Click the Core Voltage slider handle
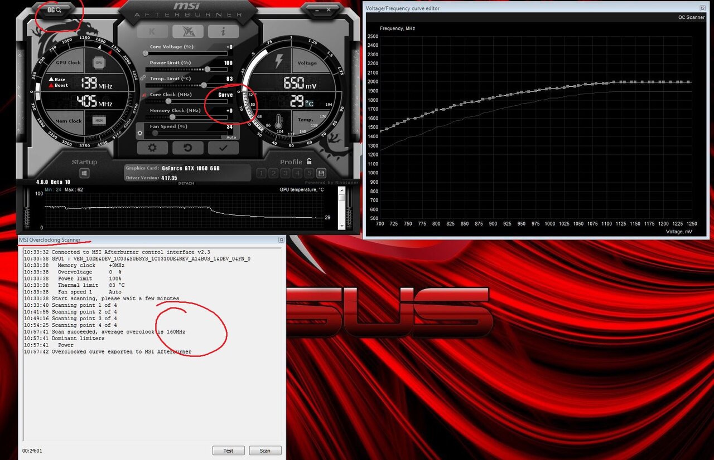Screen dimensions: 714x460 point(146,53)
